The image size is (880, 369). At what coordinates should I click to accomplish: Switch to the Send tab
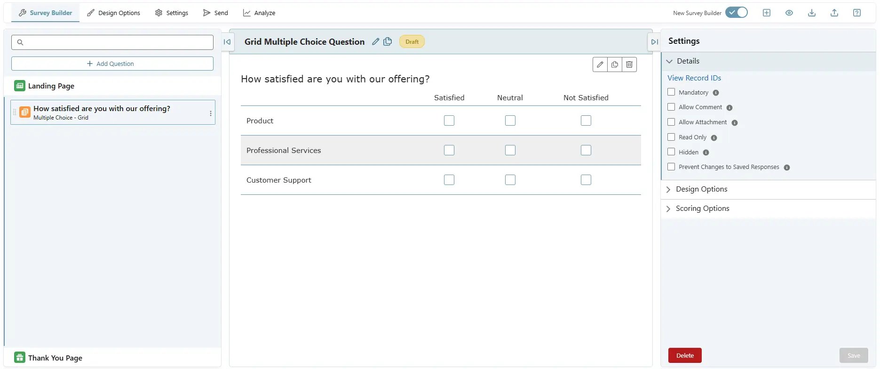point(215,13)
